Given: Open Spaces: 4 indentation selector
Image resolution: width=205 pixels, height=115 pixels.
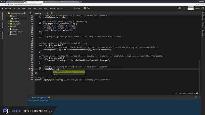Looking at the screenshot, I should (x=192, y=94).
